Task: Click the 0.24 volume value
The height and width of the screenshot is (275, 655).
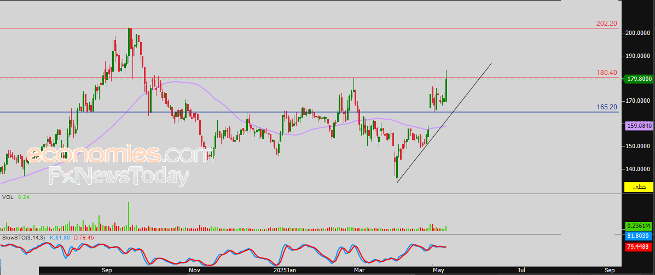Action: coord(23,197)
